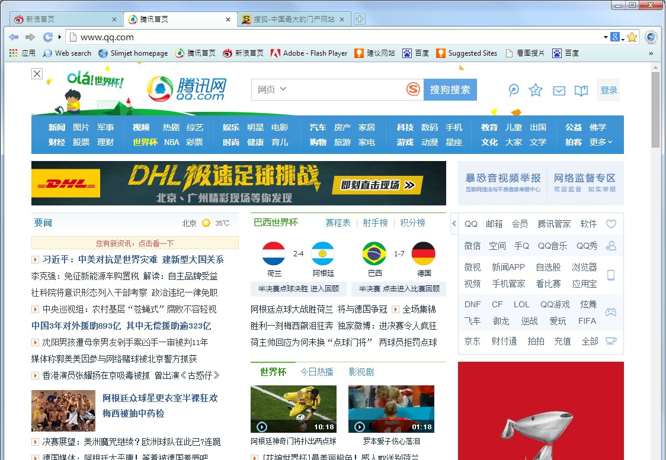
Task: Close the 搜狐 tab
Action: click(x=342, y=20)
